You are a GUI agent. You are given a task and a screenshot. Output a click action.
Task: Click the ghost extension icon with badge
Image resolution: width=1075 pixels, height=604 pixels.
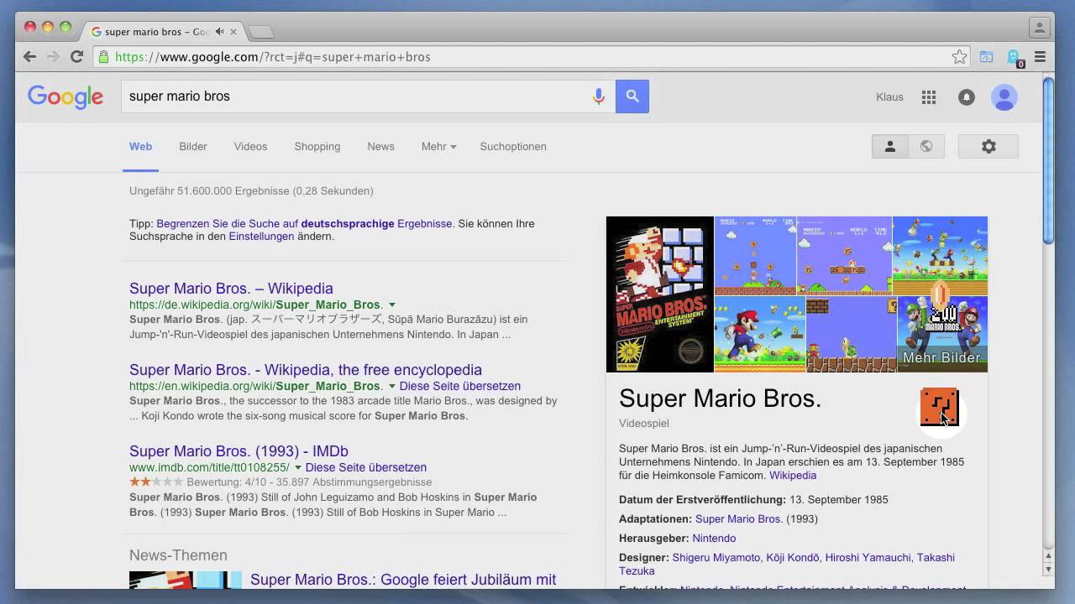click(1015, 58)
